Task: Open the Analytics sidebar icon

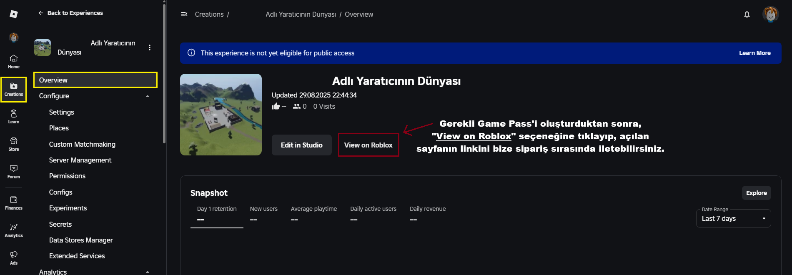Action: coord(14,230)
